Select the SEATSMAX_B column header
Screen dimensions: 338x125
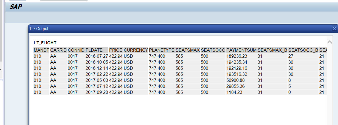272,50
